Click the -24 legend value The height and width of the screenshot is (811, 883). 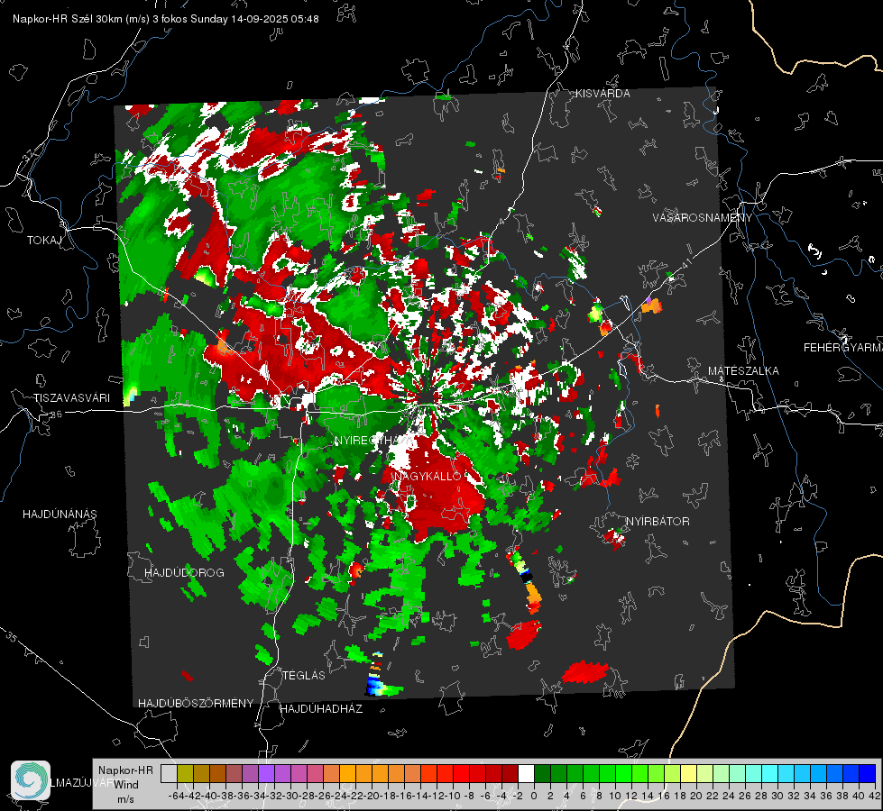tap(339, 796)
